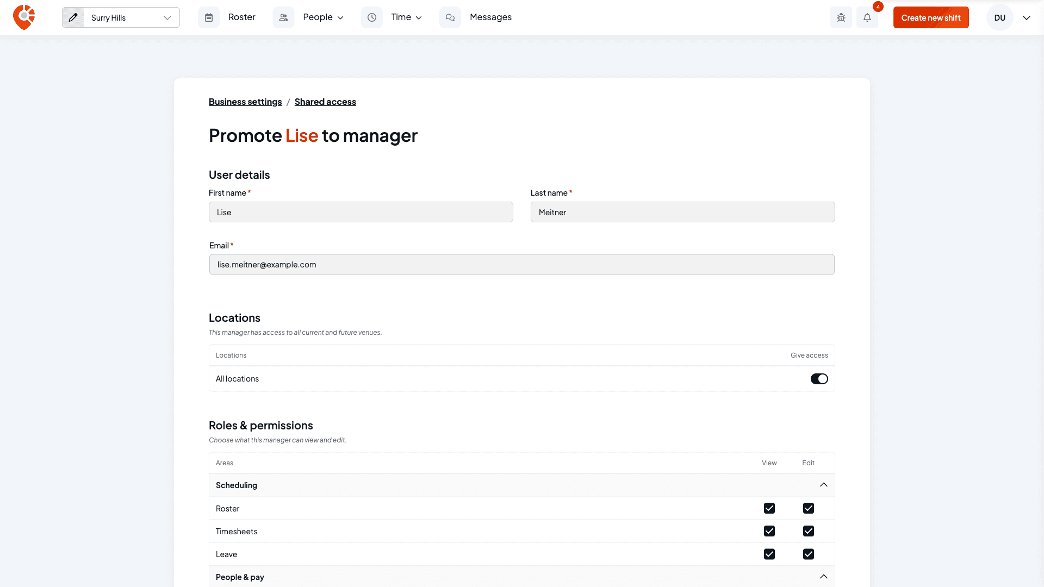This screenshot has height=587, width=1044.
Task: Uncheck Timesheets edit permission
Action: coord(808,531)
